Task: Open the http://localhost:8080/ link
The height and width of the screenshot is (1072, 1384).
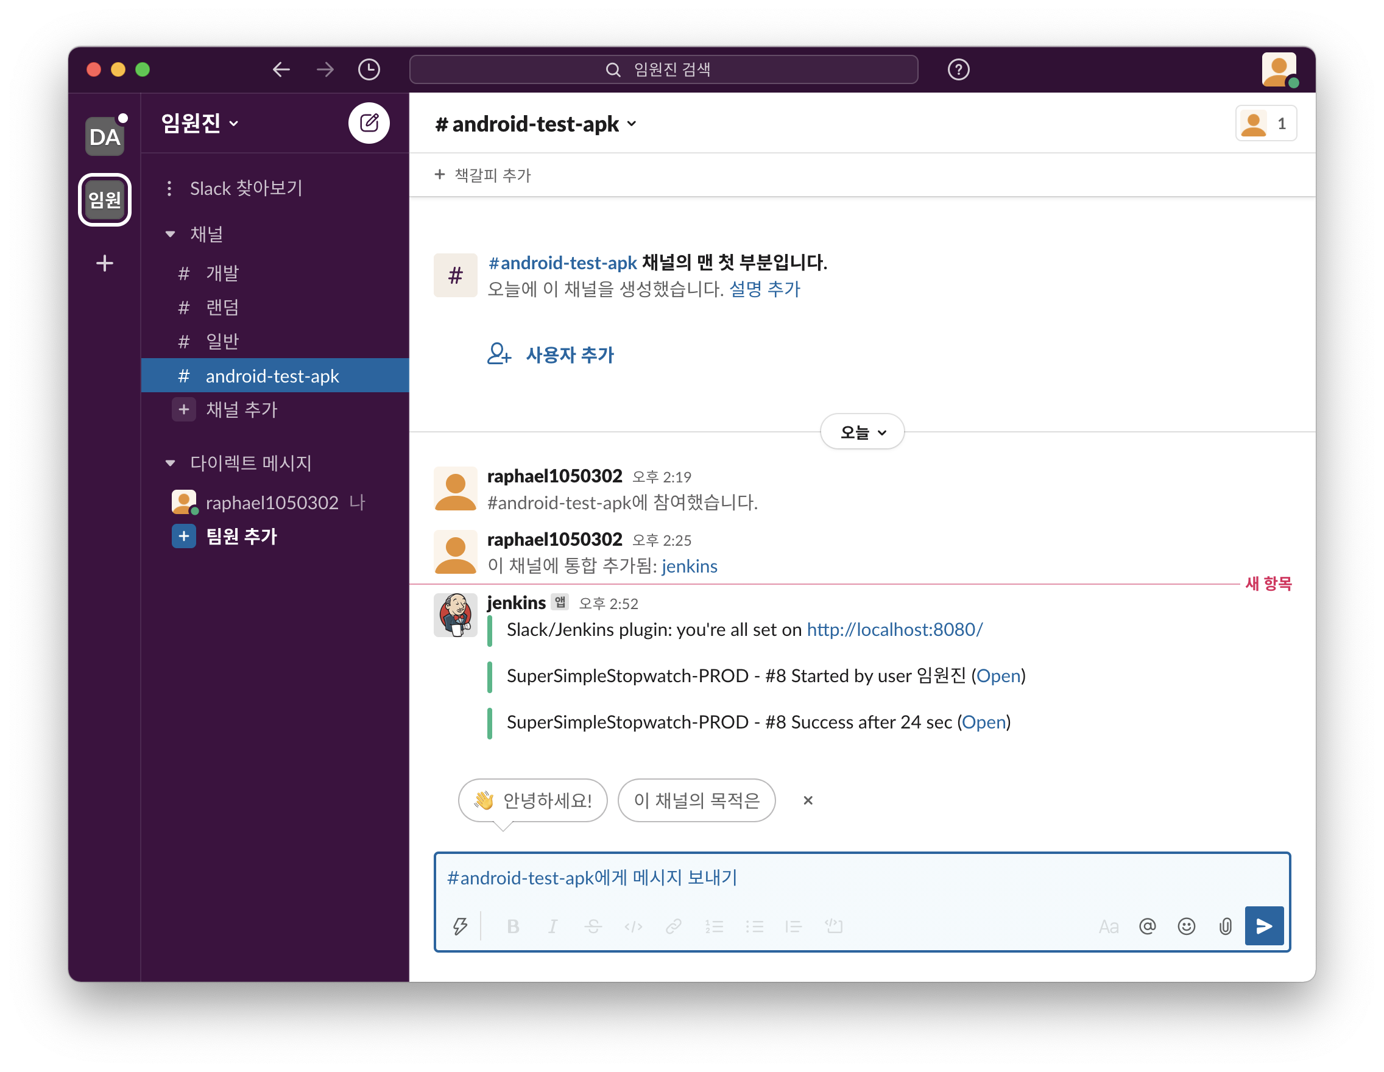Action: tap(894, 629)
